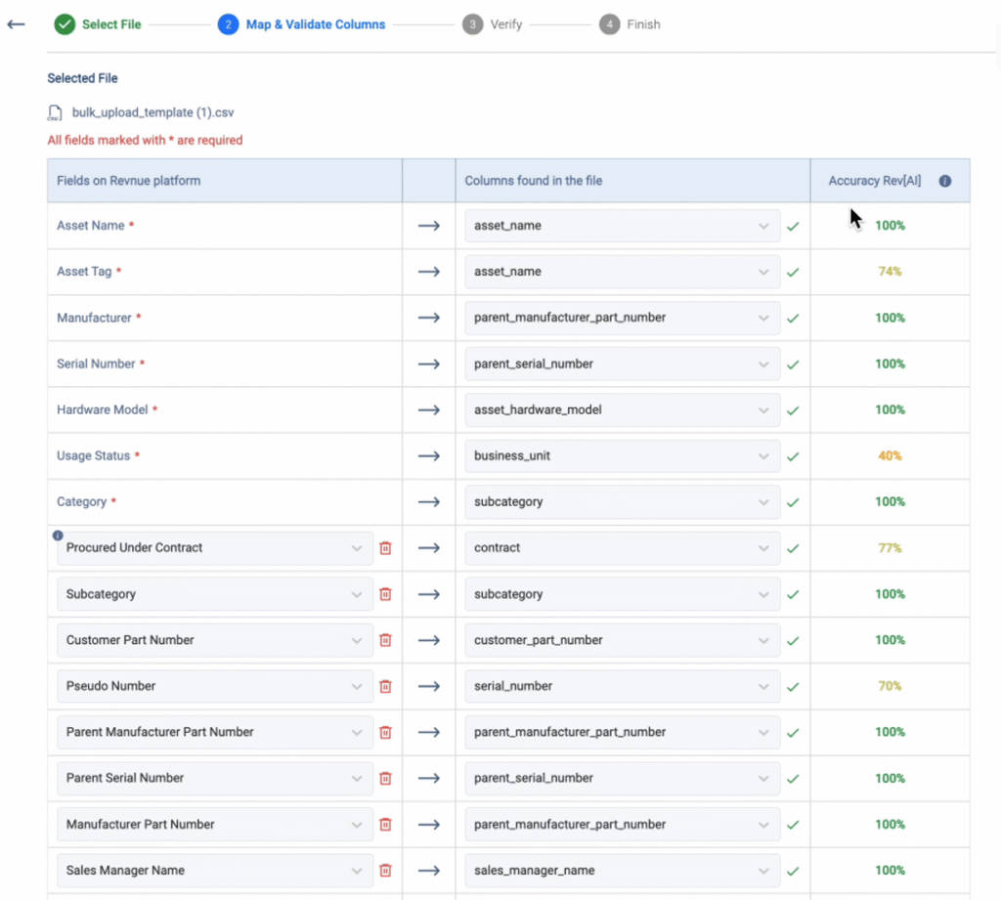Click the Accuracy Rev[AI] info icon

(944, 181)
